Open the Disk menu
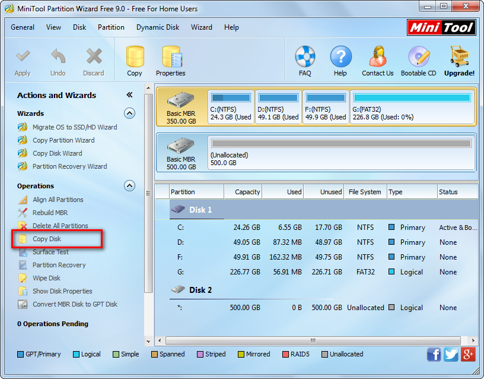 click(79, 27)
